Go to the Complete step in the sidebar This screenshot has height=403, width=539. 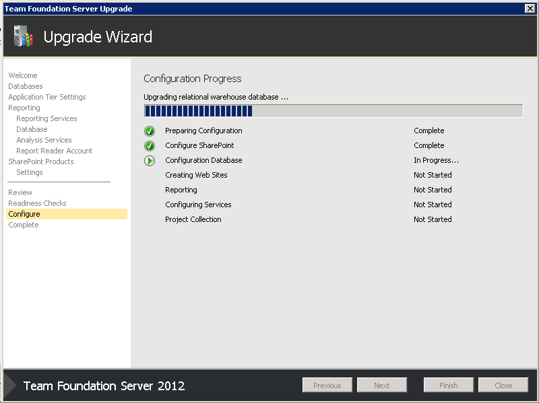[x=24, y=225]
